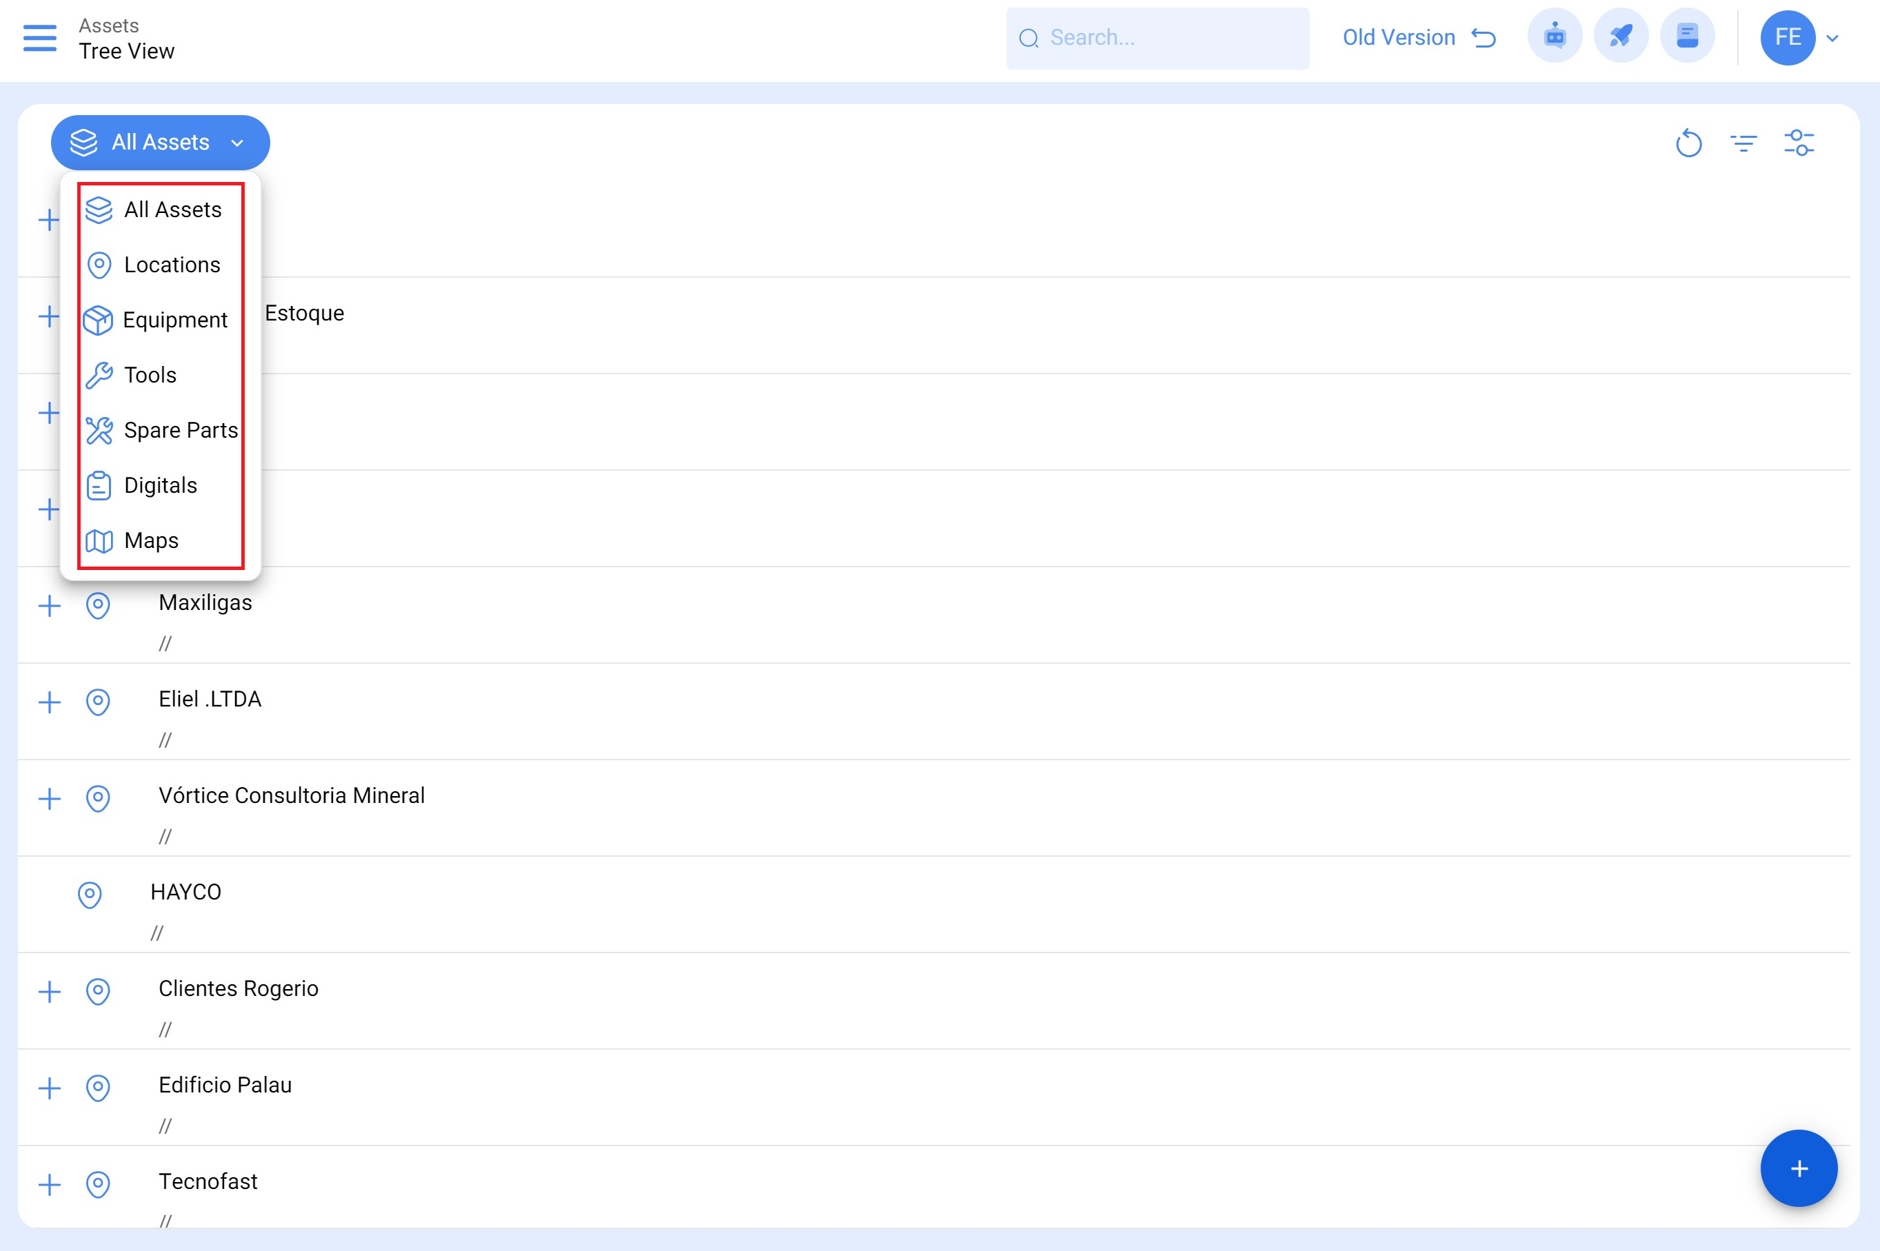Select Spare Parts in the dropdown menu

click(x=161, y=430)
